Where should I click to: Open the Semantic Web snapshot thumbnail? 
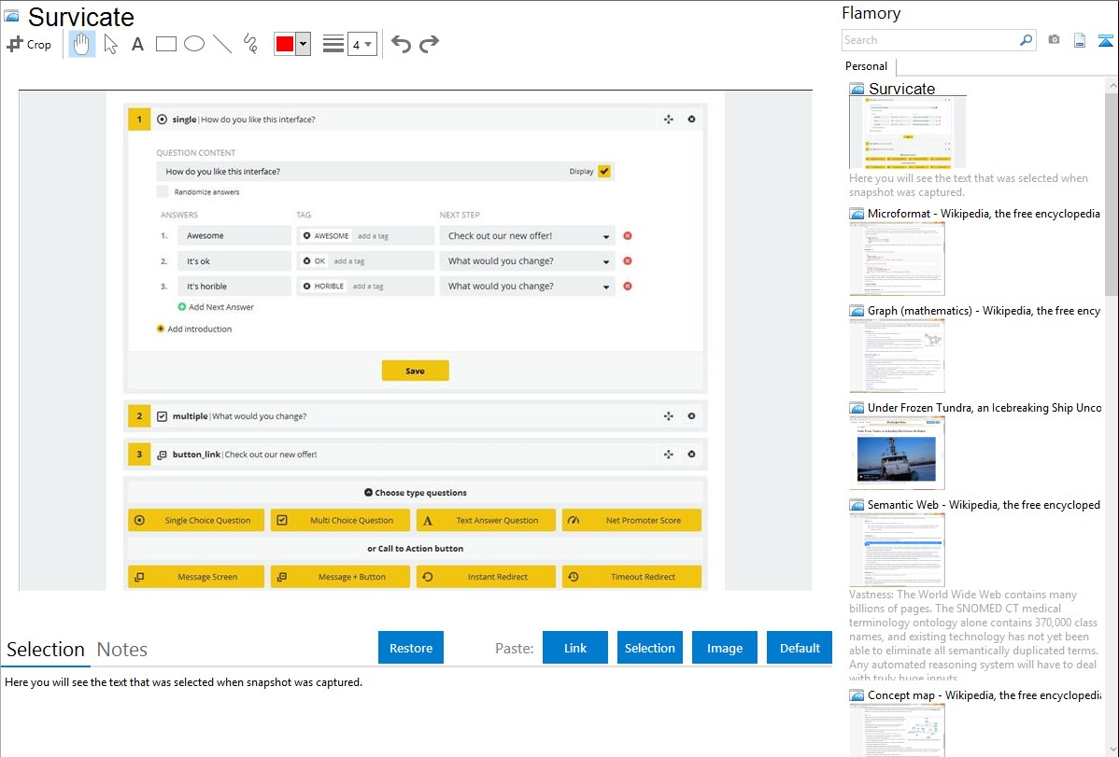point(897,549)
